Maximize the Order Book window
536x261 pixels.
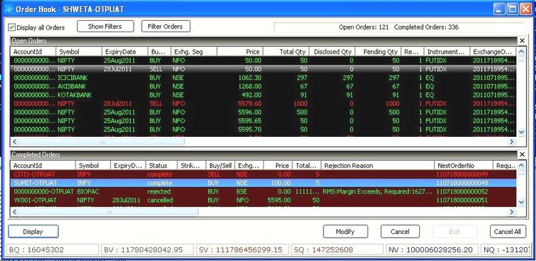[x=513, y=9]
